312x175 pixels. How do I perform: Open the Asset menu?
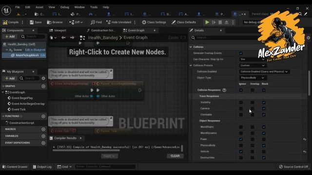click(x=39, y=7)
